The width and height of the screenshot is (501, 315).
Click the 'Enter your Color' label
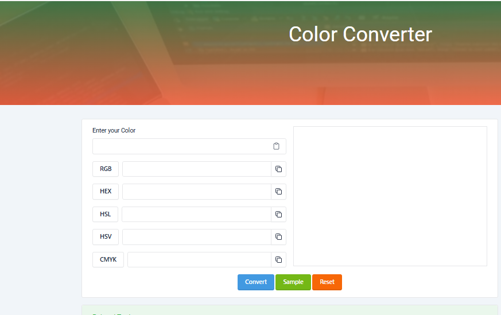click(x=114, y=130)
